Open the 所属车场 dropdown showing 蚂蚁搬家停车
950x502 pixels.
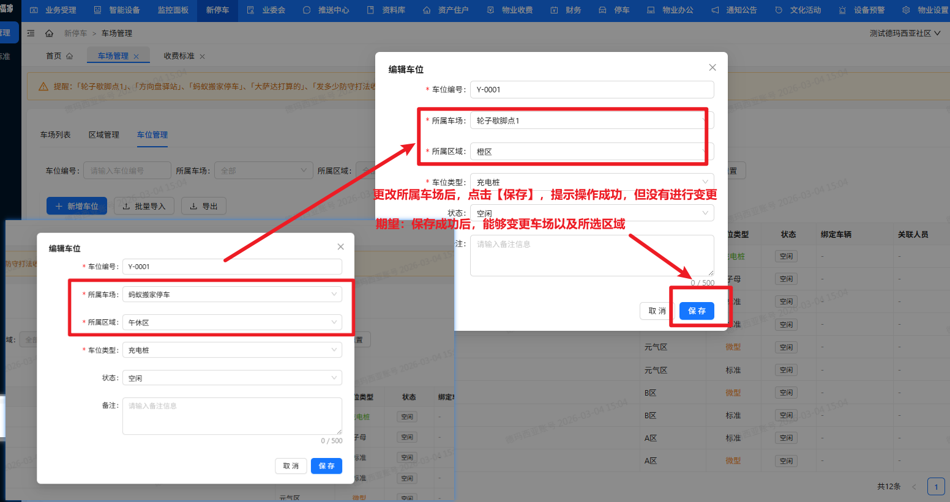pos(232,294)
